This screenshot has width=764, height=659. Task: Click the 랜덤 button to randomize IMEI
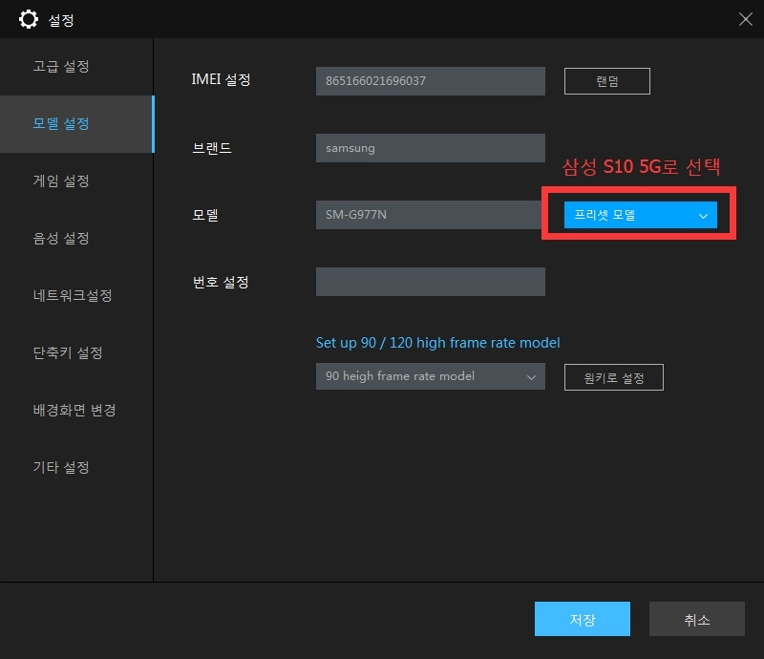coord(607,80)
